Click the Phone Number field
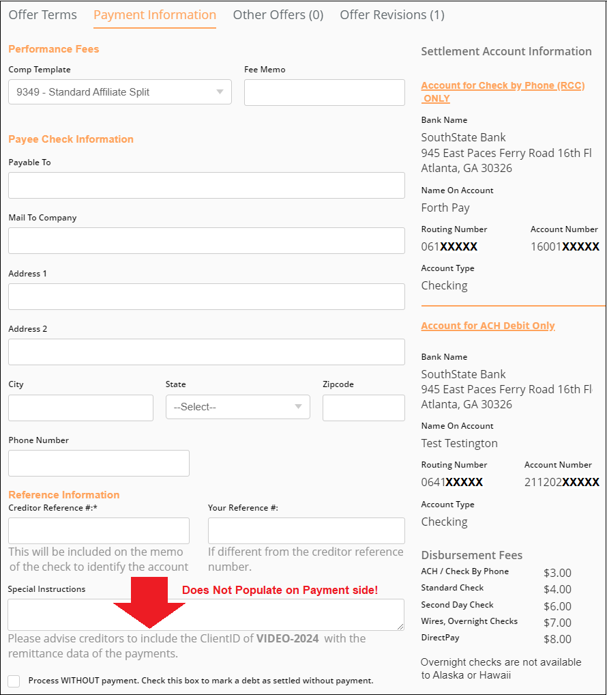This screenshot has height=695, width=607. 99,463
